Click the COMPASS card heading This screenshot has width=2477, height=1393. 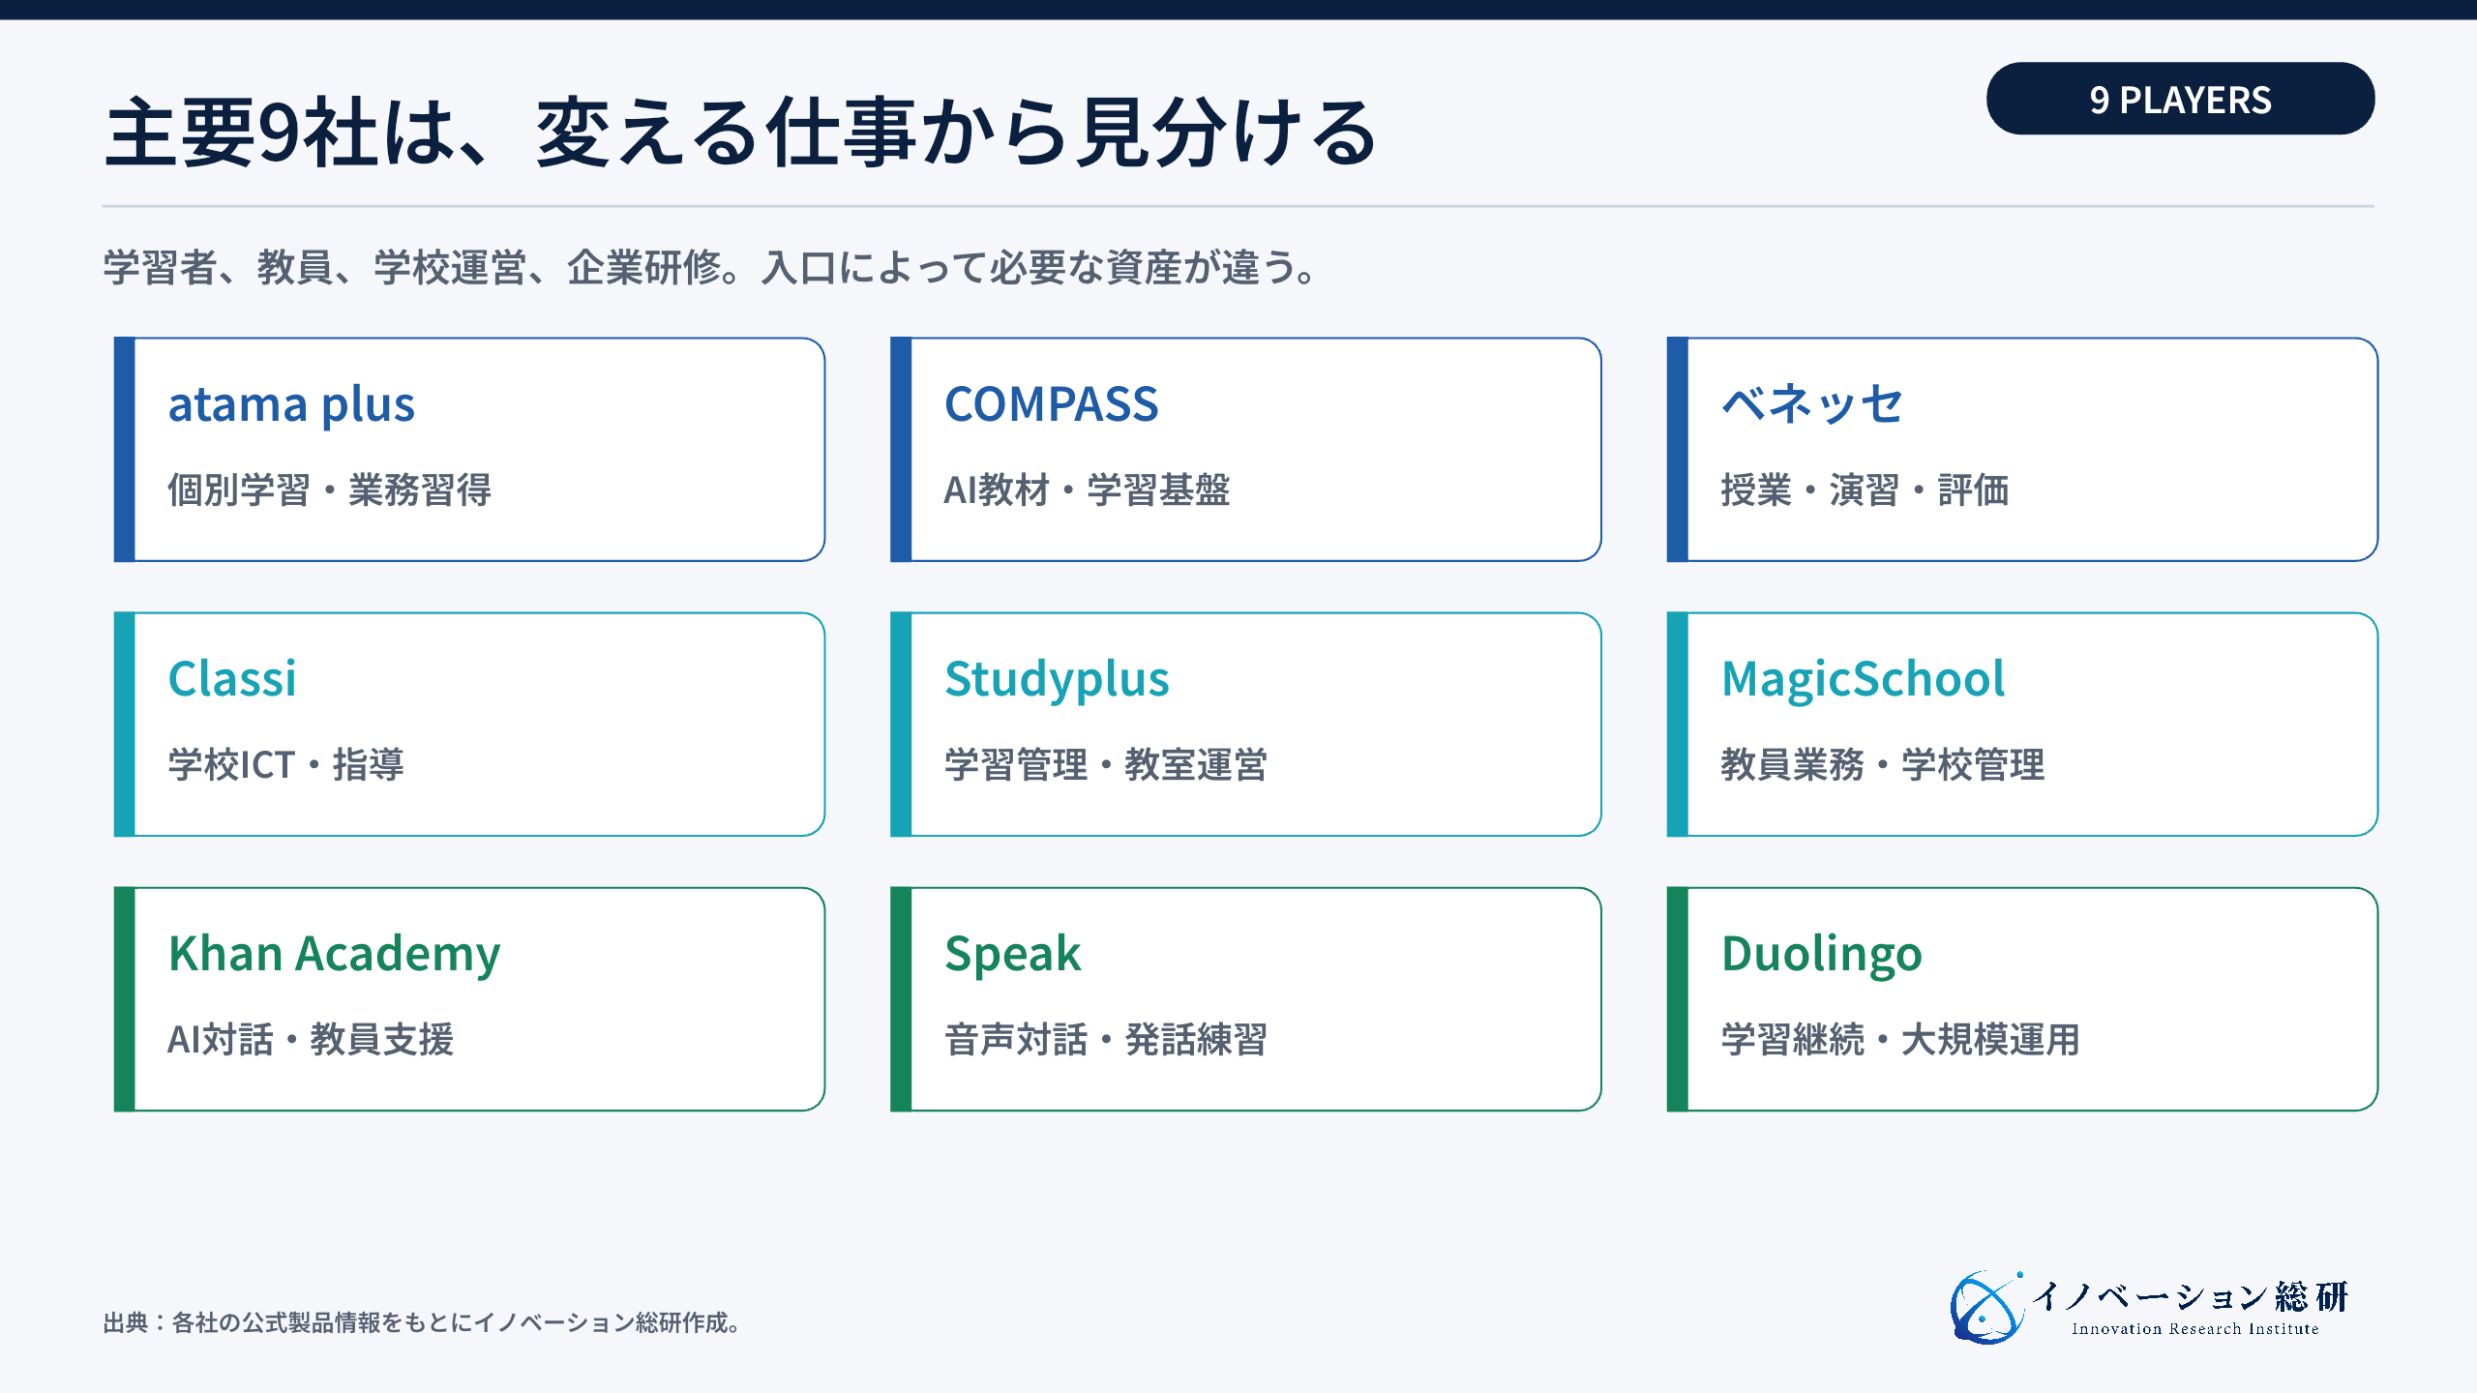click(x=1051, y=404)
